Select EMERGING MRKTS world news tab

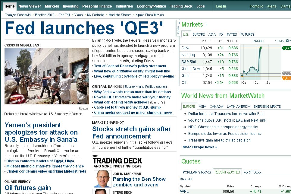click(x=267, y=107)
